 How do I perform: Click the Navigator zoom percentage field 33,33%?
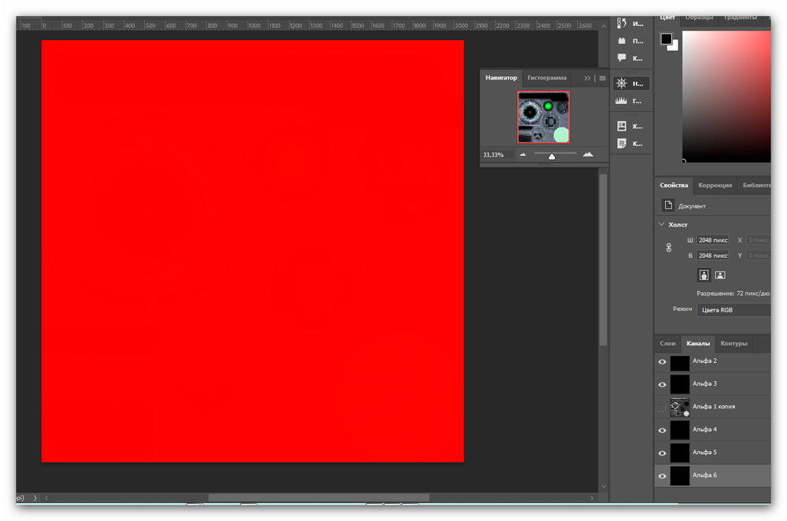pyautogui.click(x=497, y=154)
